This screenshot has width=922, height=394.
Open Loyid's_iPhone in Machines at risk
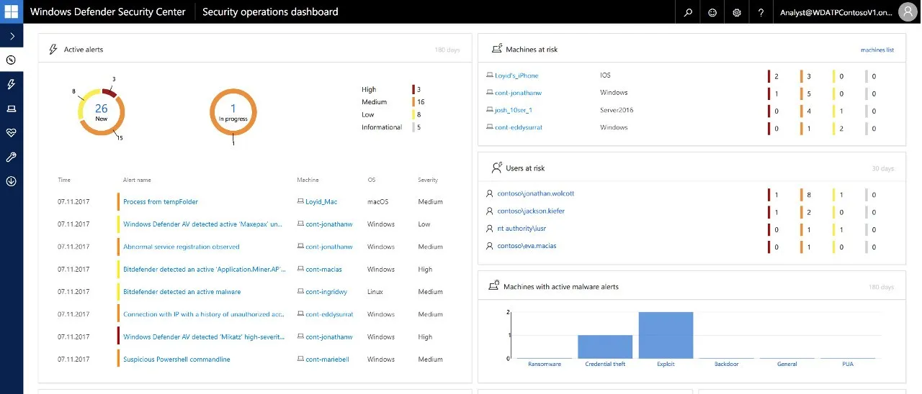click(516, 75)
